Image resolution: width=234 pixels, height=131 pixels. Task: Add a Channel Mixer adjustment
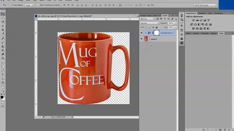tap(207, 24)
